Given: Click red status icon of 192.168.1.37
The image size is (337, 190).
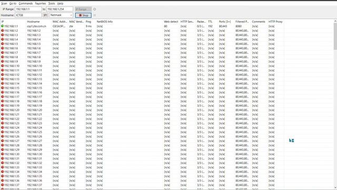Looking at the screenshot, I should click(x=2, y=185).
